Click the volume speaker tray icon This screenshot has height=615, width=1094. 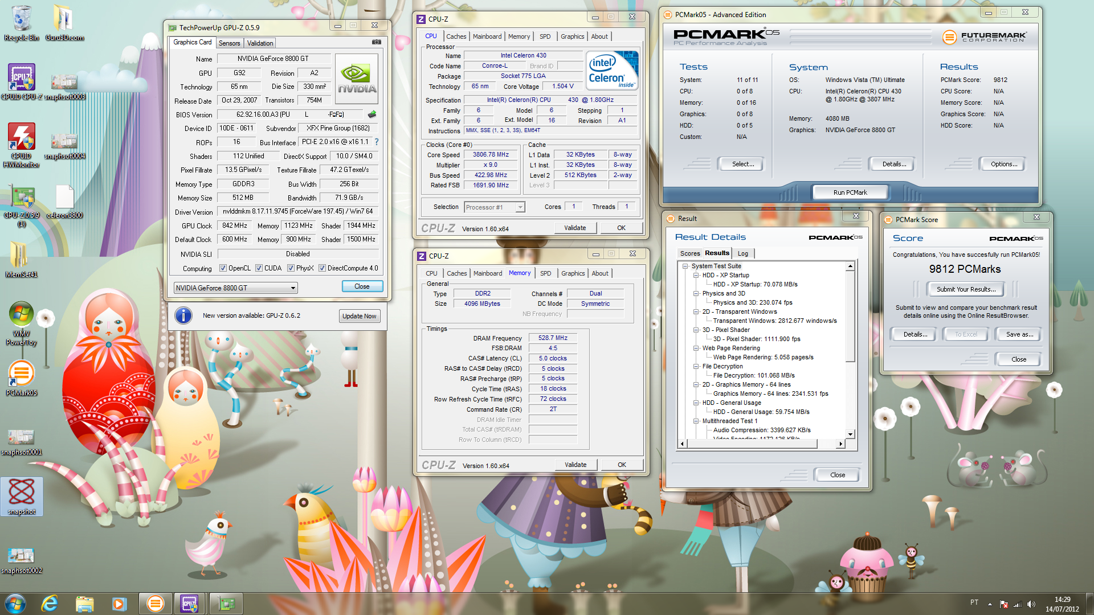(x=1031, y=604)
